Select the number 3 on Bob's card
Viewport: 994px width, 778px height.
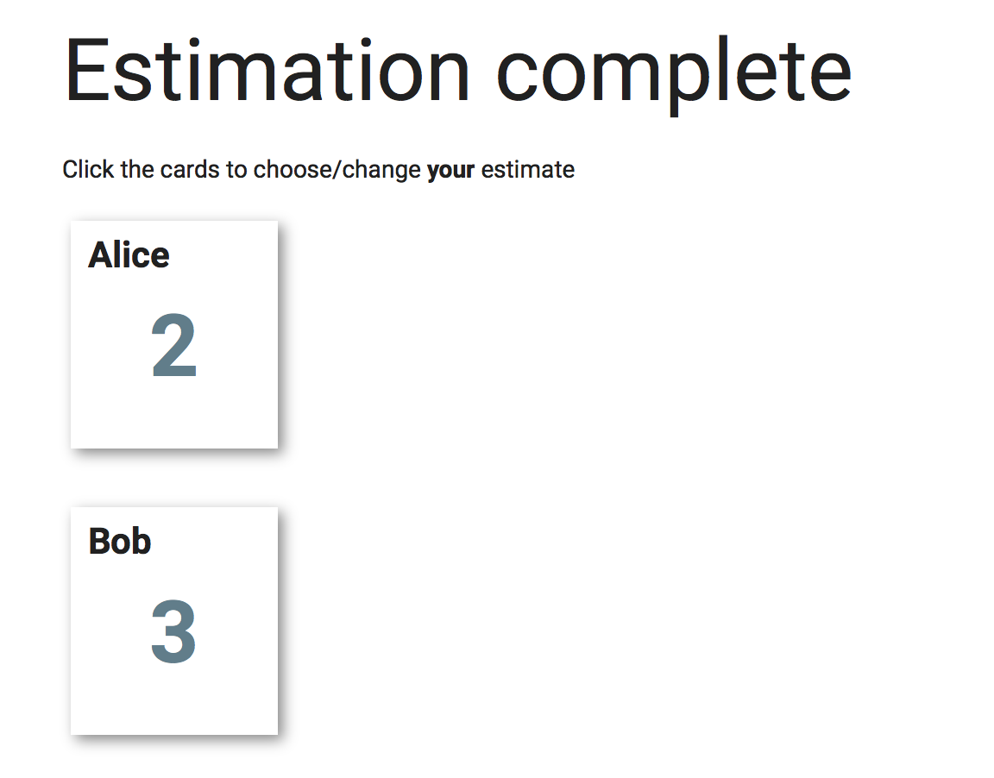[x=173, y=631]
